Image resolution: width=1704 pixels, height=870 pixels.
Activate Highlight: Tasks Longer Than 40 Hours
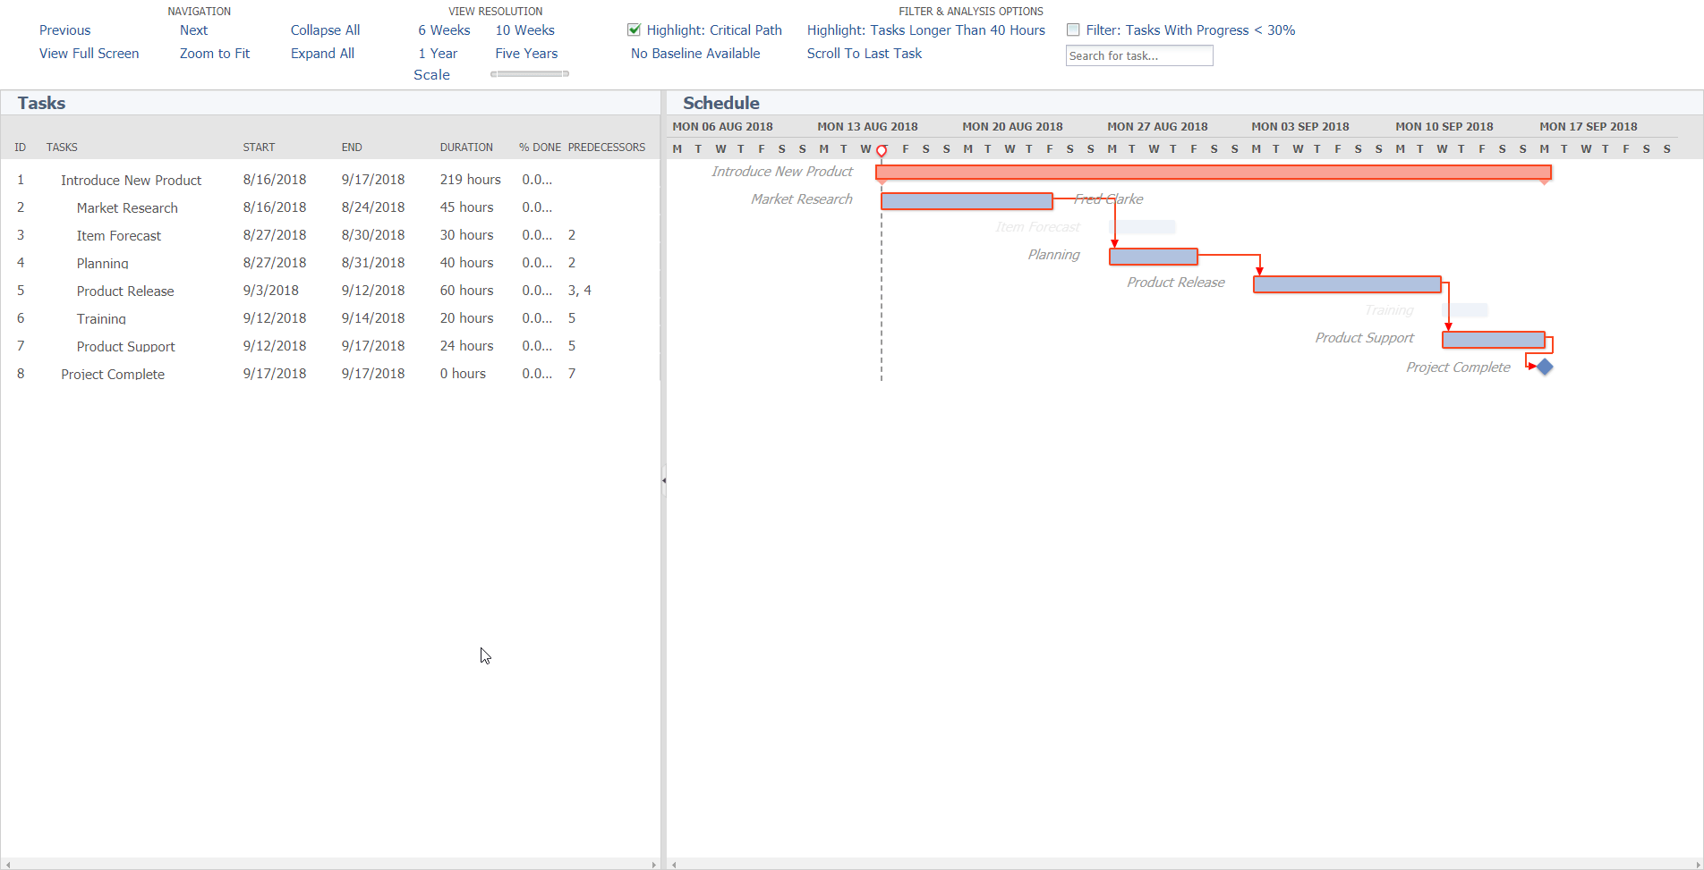(925, 30)
